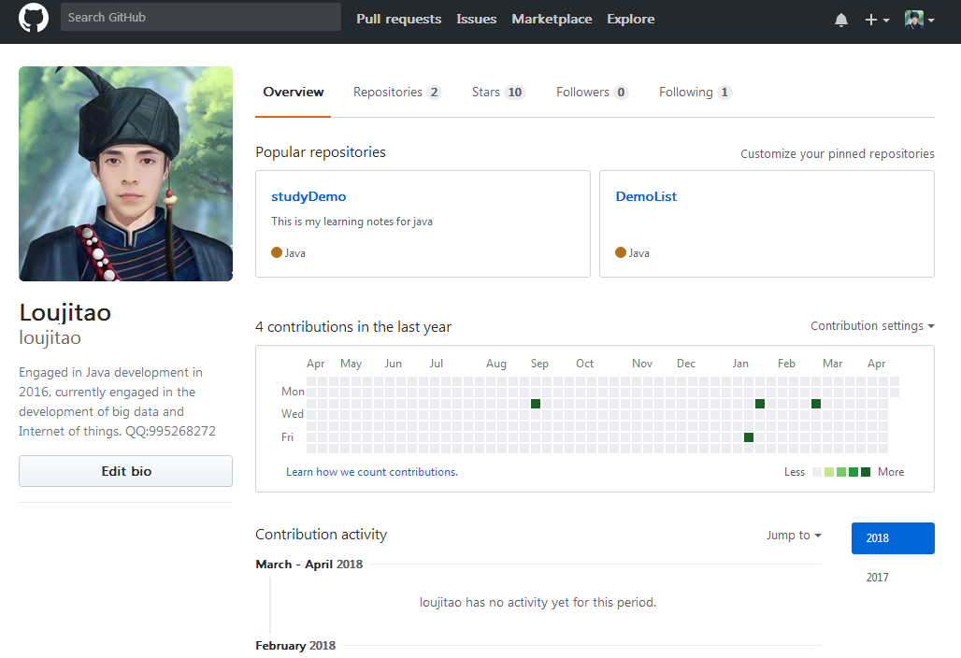The height and width of the screenshot is (658, 961).
Task: Focus the Search GitHub field
Action: point(201,17)
